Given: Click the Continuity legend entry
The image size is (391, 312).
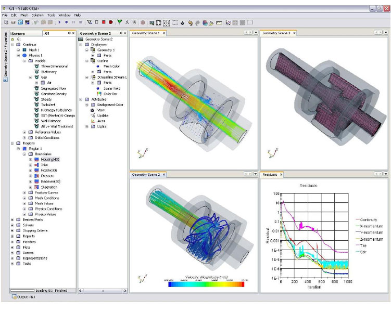Looking at the screenshot, I should pos(367,219).
